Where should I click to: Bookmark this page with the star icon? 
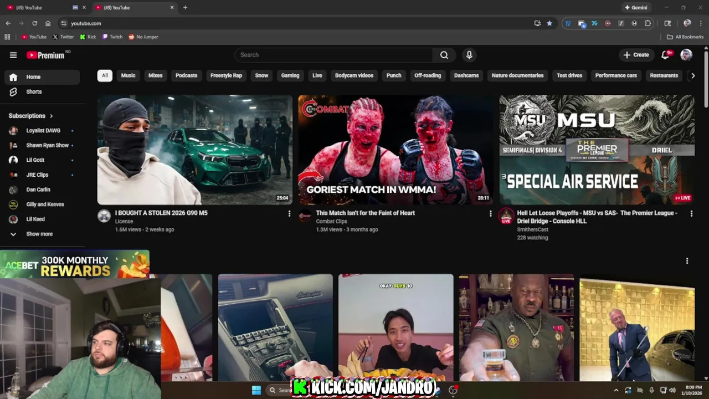pos(549,23)
